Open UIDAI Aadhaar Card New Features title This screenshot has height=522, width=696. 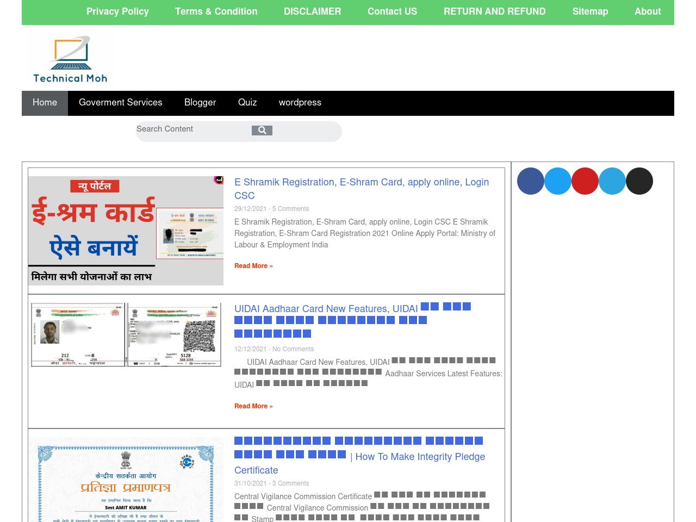coord(353,321)
